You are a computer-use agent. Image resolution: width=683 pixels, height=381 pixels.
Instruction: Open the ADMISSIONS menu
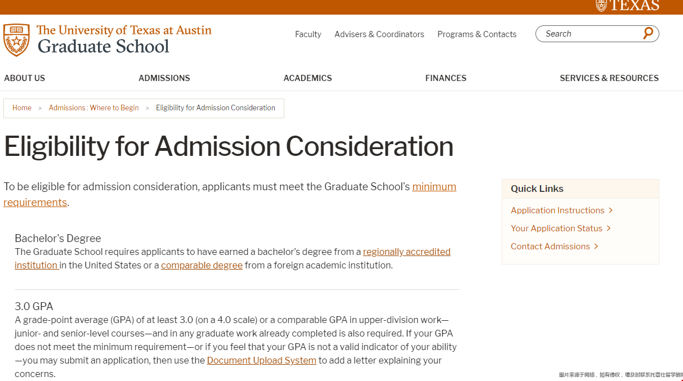(x=164, y=78)
